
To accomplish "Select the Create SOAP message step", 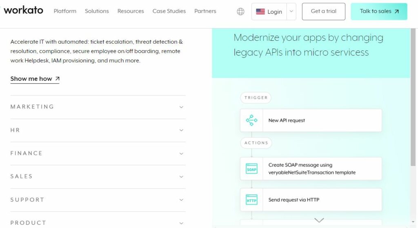I will tap(311, 169).
